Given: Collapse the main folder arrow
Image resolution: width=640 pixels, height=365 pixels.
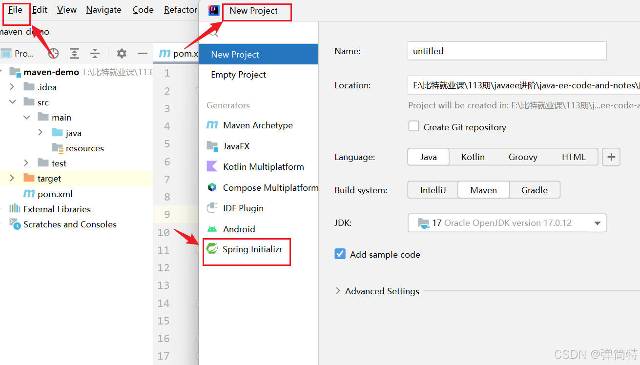Looking at the screenshot, I should point(27,117).
